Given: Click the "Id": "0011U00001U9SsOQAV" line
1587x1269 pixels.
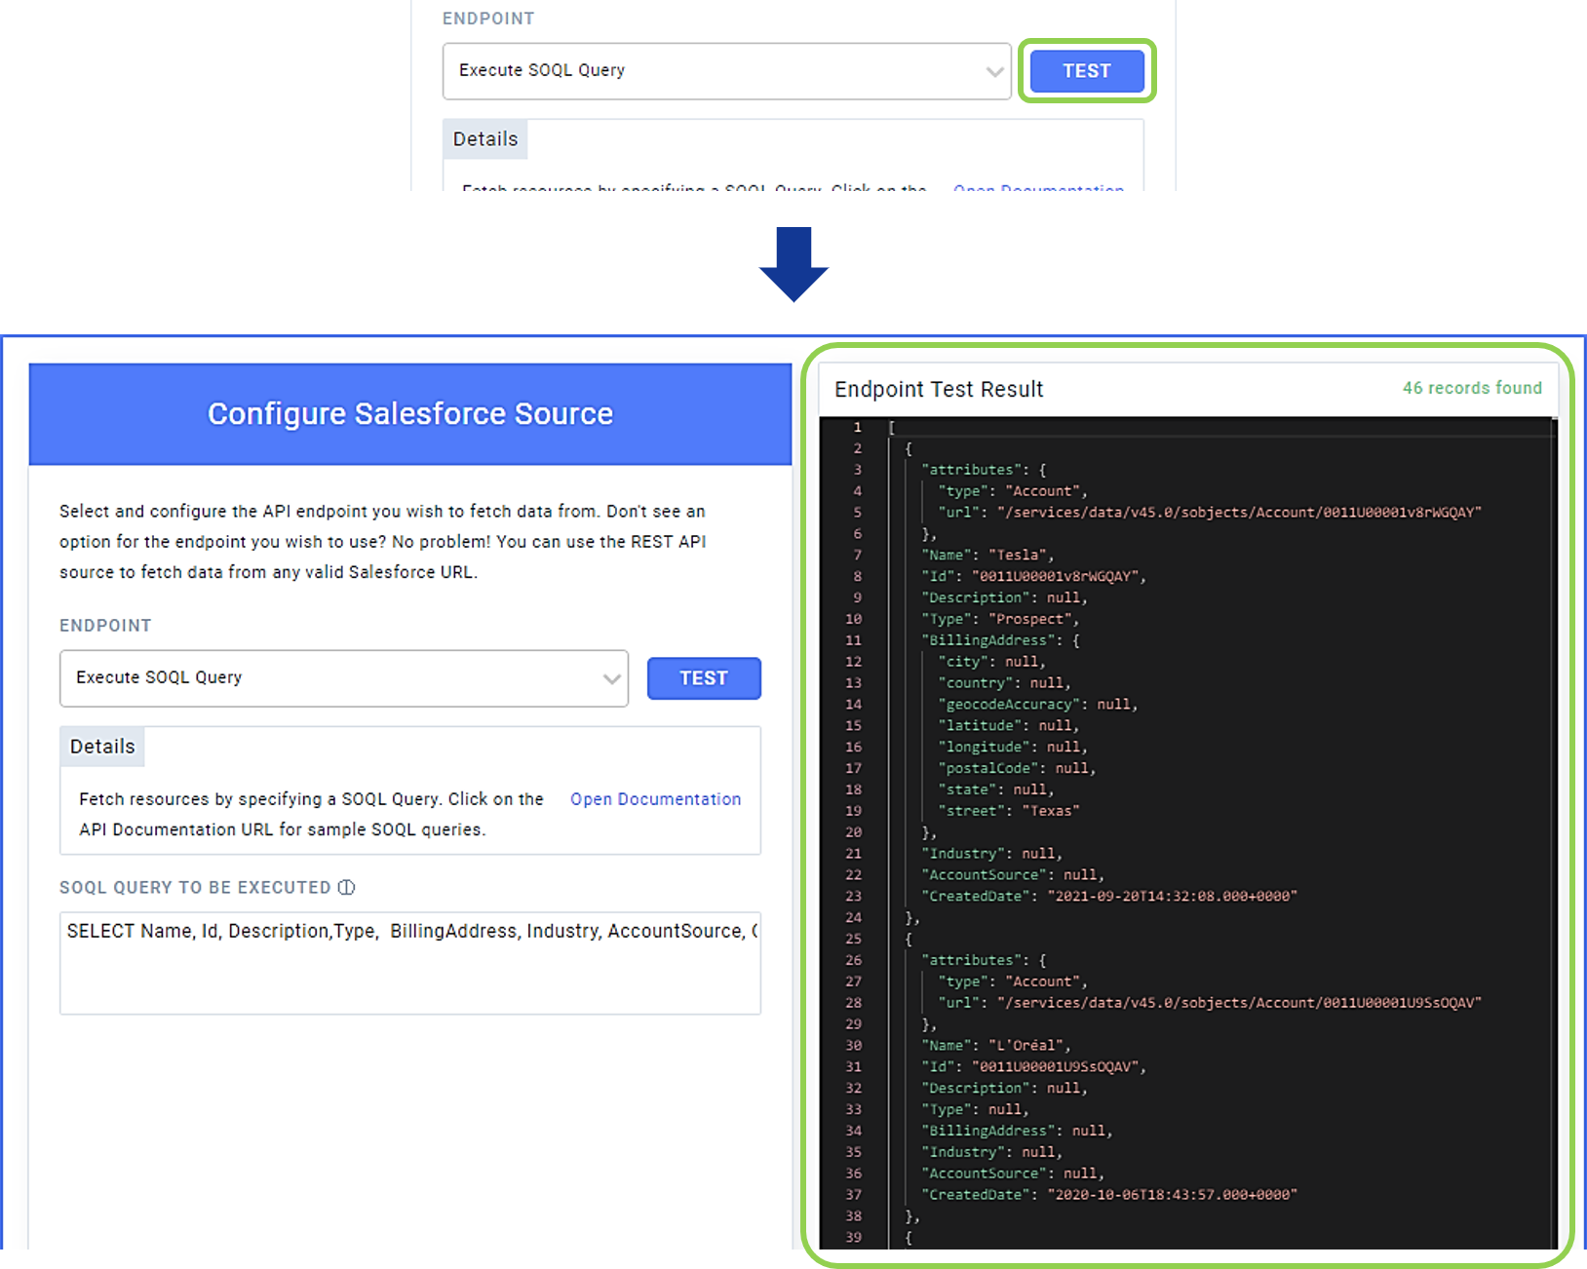Looking at the screenshot, I should [x=1033, y=1067].
